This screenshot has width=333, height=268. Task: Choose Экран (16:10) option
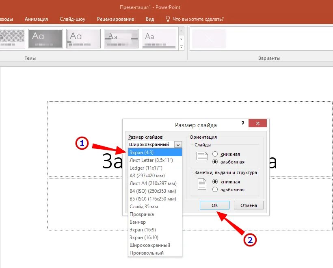[155, 237]
